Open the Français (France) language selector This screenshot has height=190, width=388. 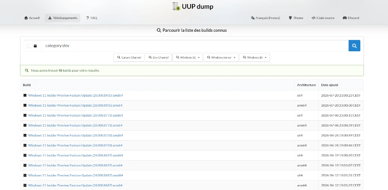click(x=265, y=18)
